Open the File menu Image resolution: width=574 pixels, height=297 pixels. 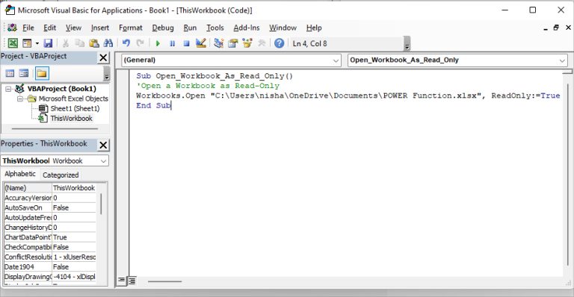[x=28, y=28]
